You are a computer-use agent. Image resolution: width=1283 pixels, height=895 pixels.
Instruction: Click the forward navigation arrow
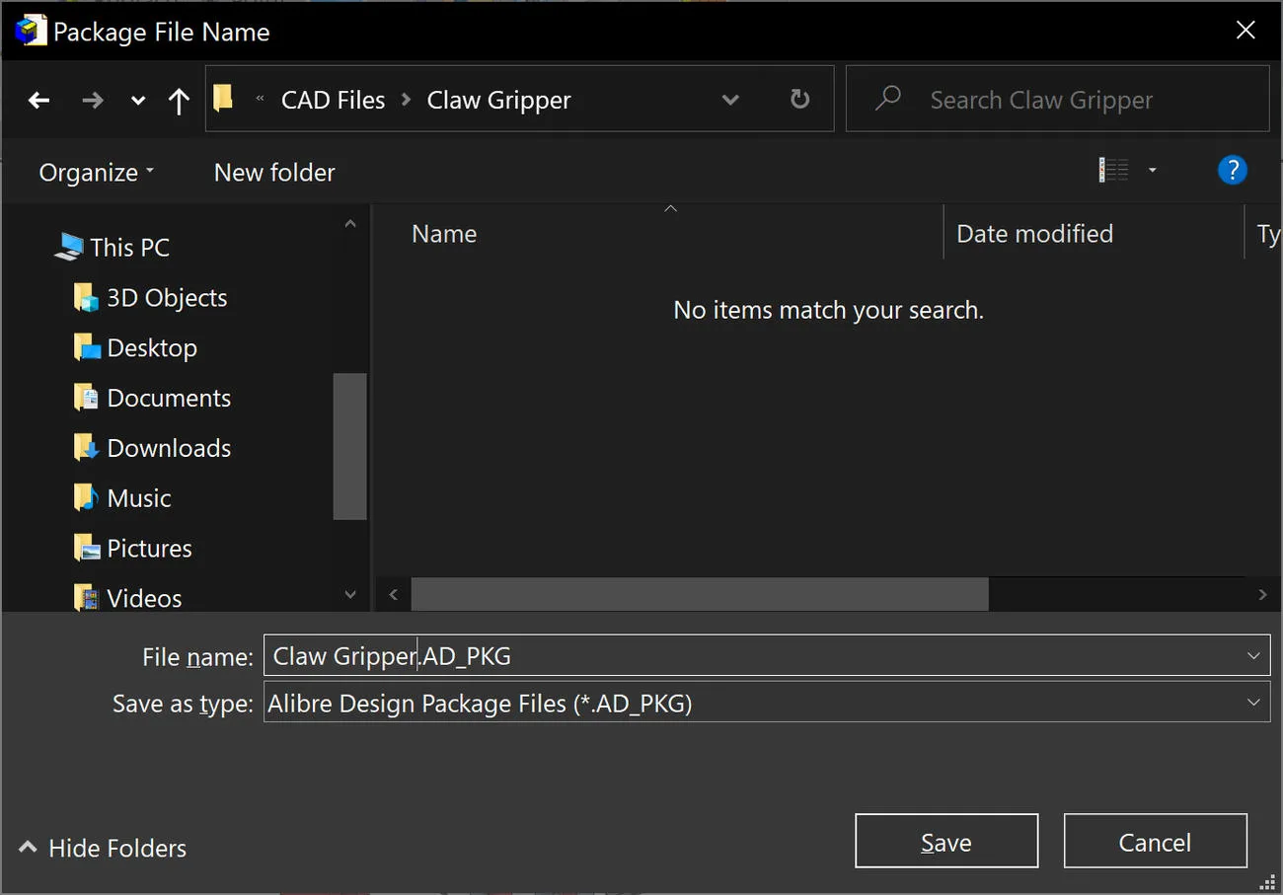[x=93, y=100]
